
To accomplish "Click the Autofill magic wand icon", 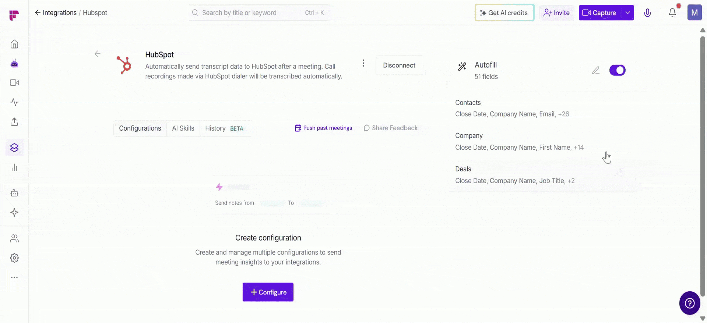I will click(462, 66).
